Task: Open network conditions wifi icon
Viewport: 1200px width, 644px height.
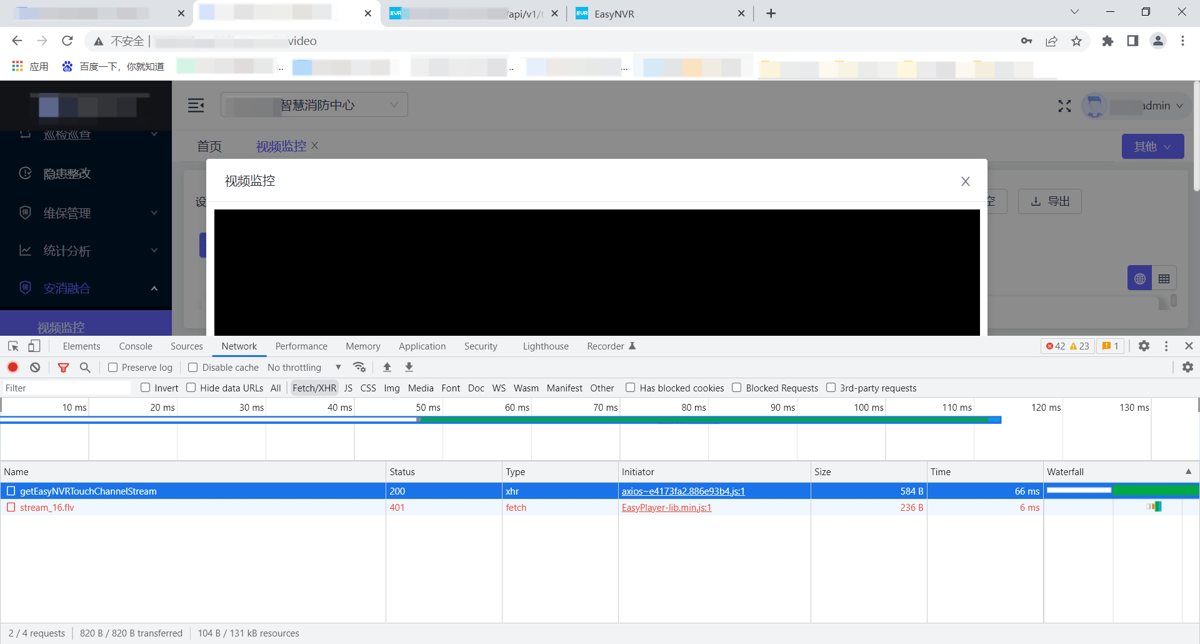Action: pos(359,367)
